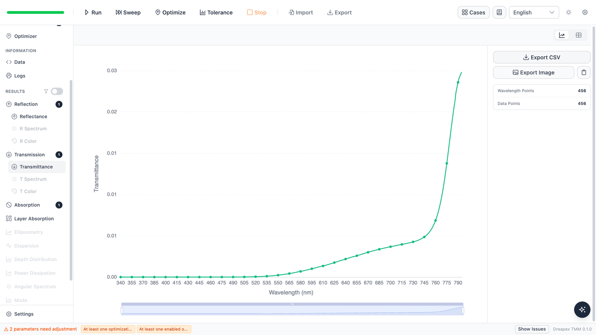Start a parameter Sweep
This screenshot has width=596, height=335.
[128, 12]
